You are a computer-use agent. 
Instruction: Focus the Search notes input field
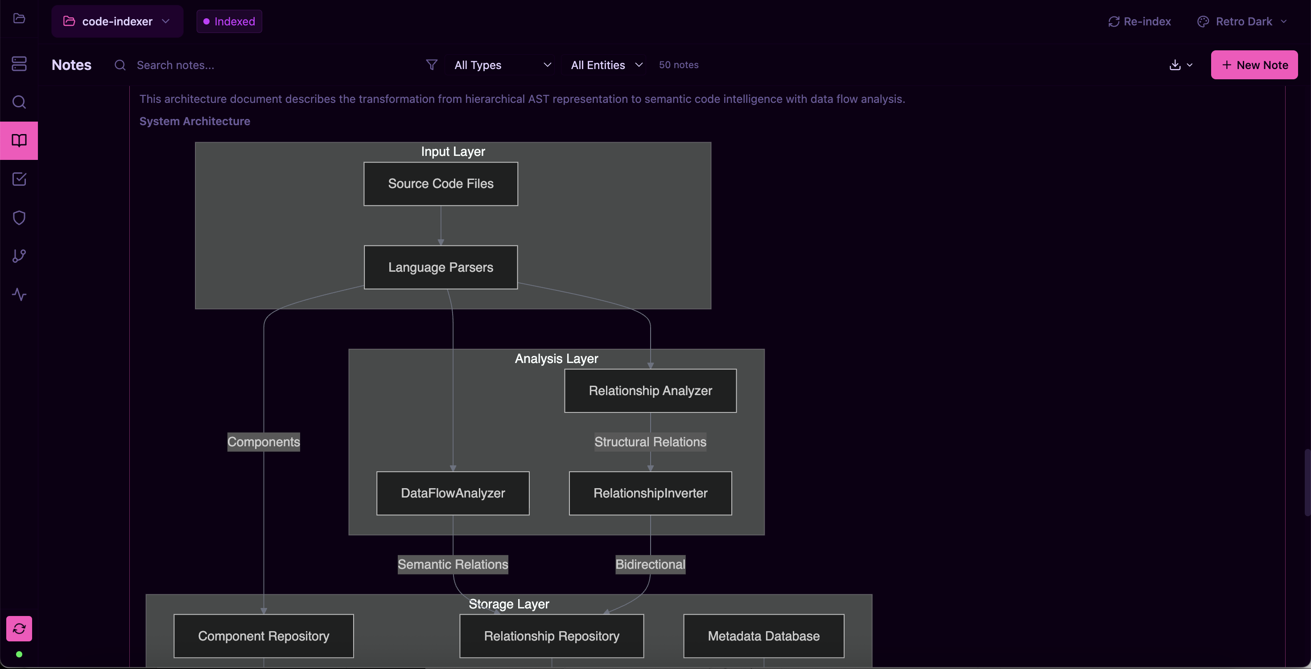pyautogui.click(x=264, y=65)
